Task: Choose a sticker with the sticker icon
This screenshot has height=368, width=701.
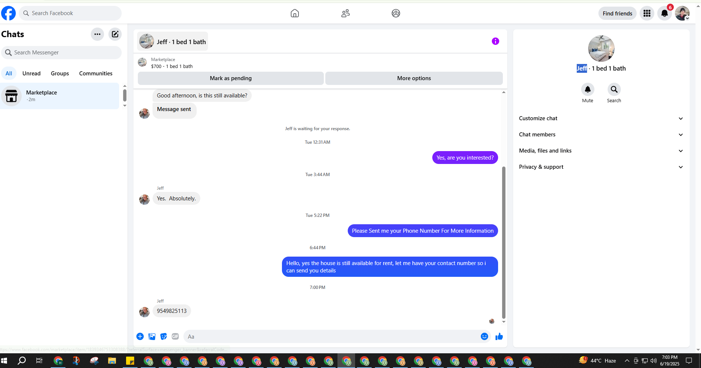Action: tap(164, 336)
